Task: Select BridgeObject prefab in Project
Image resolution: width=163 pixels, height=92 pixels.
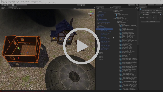Action: (x=125, y=28)
